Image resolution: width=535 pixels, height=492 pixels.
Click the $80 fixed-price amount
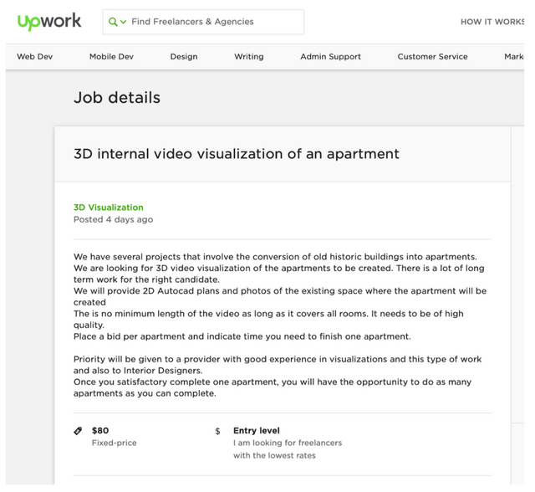click(x=100, y=431)
